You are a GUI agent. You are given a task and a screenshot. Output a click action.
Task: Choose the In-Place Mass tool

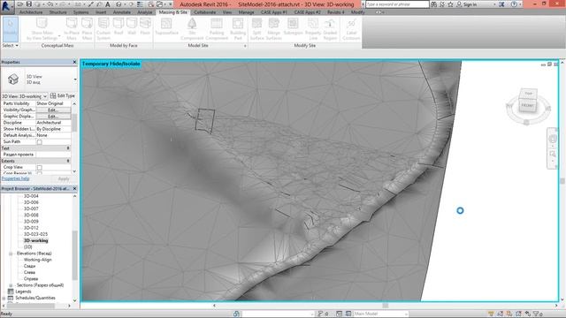tap(72, 28)
